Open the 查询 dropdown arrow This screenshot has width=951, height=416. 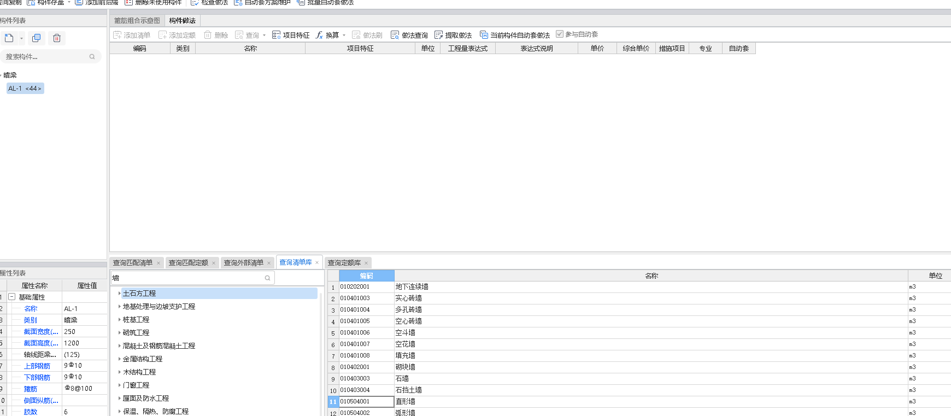tap(264, 36)
